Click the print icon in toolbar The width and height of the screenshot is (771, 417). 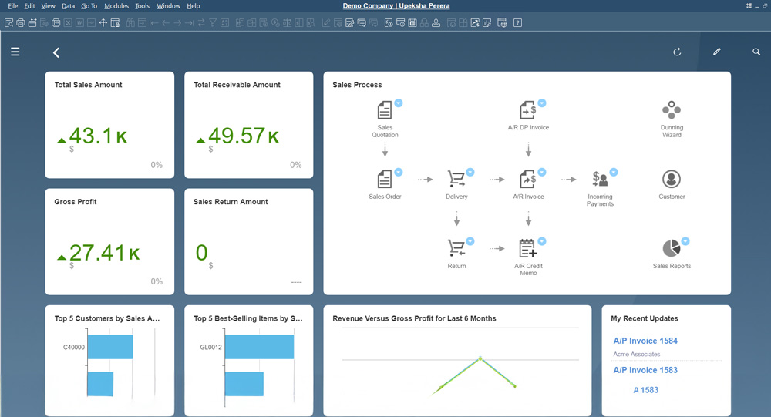[21, 23]
